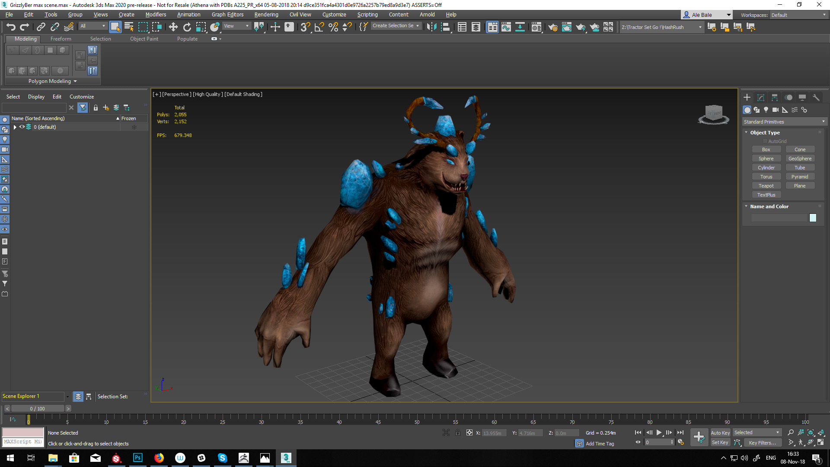830x467 pixels.
Task: Collapse the Name and Color rollout
Action: [x=746, y=206]
